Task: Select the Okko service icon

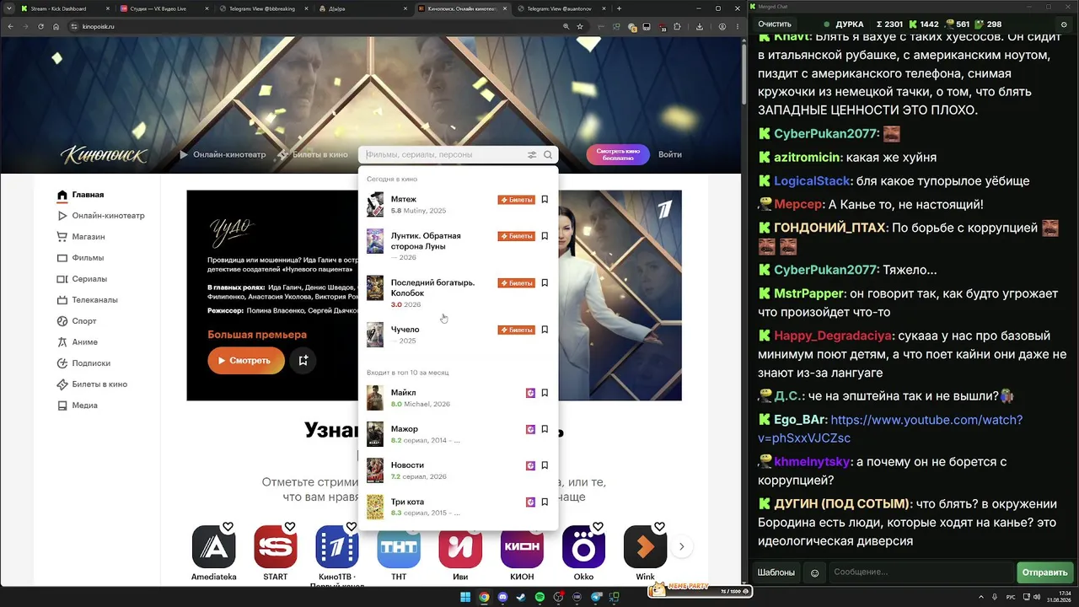Action: [583, 547]
